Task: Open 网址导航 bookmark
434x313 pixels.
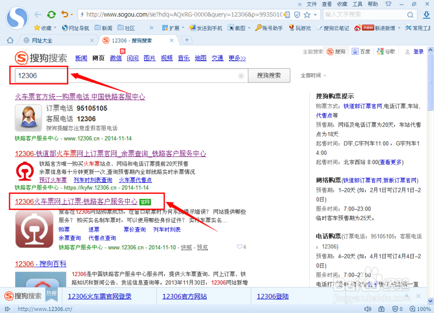Action: [76, 28]
